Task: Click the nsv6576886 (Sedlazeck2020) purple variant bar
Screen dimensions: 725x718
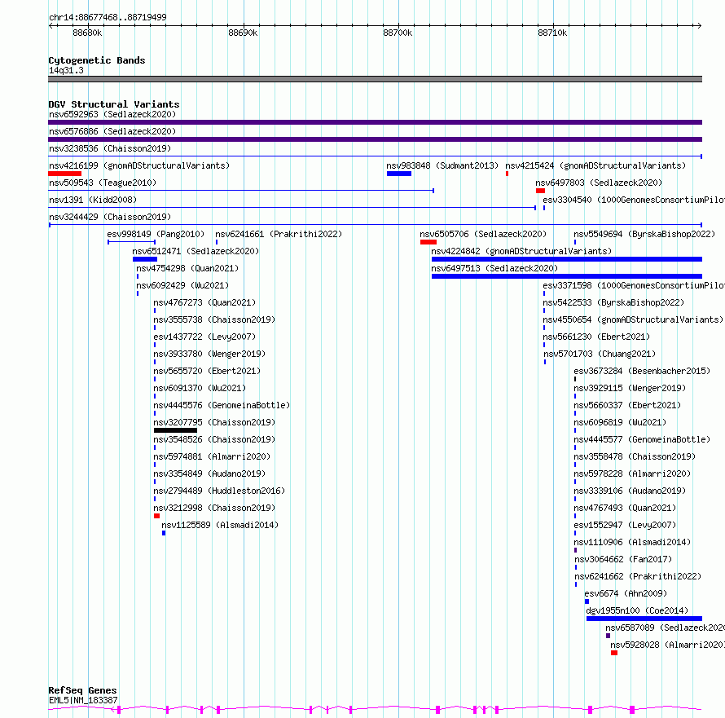Action: (x=375, y=139)
